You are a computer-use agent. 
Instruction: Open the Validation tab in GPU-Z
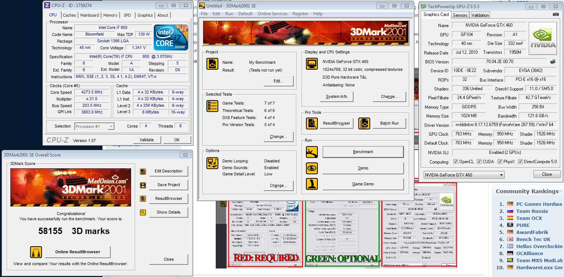tap(480, 15)
